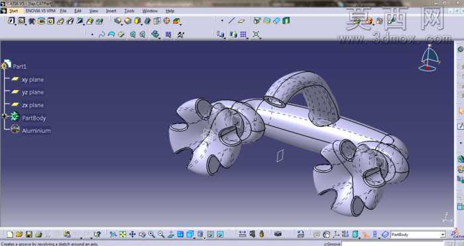Open the Pocket sub-toolbar arrow
The height and width of the screenshot is (246, 464).
pyautogui.click(x=26, y=24)
